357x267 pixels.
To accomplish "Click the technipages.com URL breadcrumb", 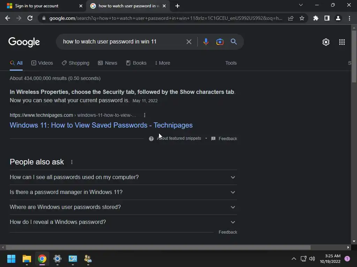I will tap(73, 115).
